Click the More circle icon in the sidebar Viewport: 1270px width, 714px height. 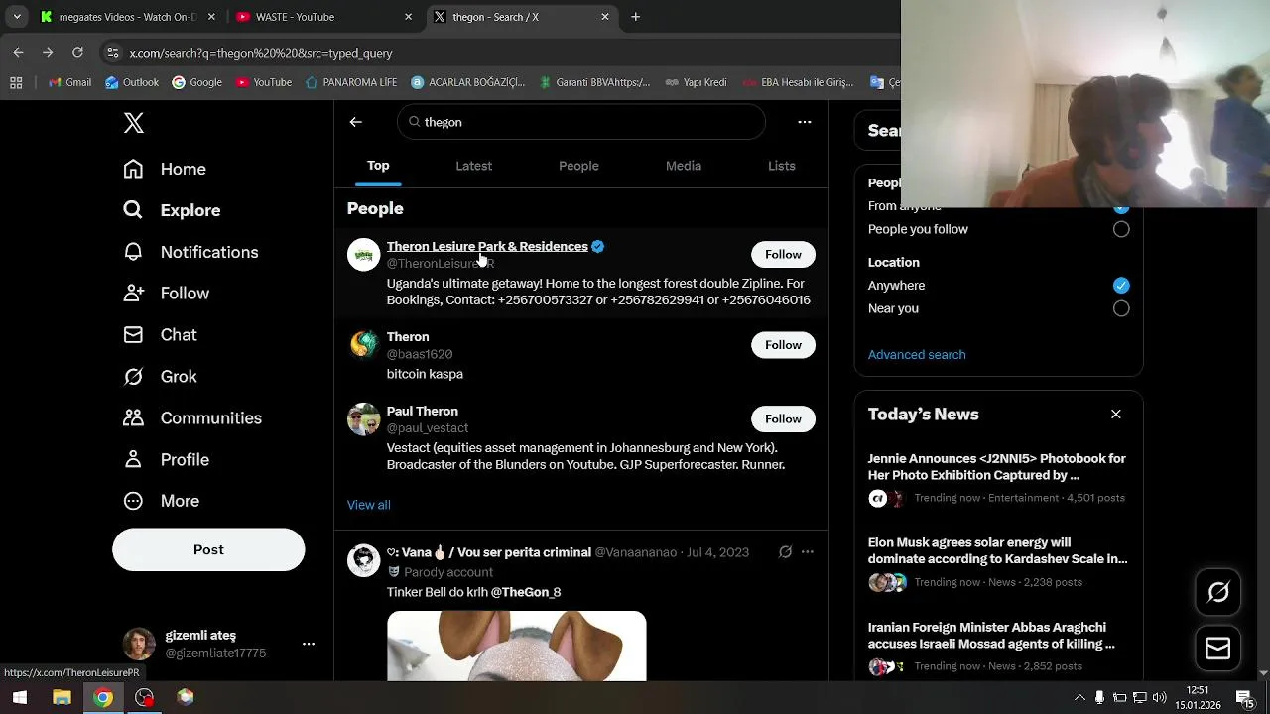click(x=133, y=502)
